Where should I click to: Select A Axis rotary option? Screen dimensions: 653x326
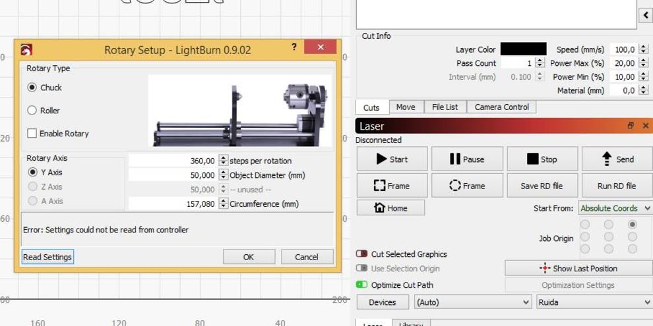click(x=32, y=201)
